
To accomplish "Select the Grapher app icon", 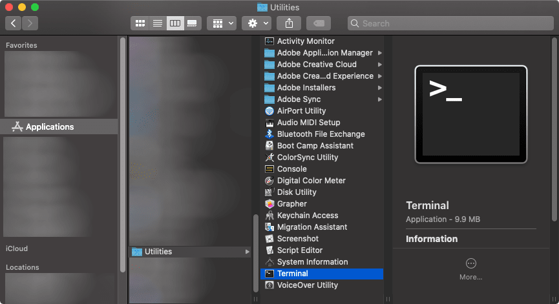I will coord(269,204).
